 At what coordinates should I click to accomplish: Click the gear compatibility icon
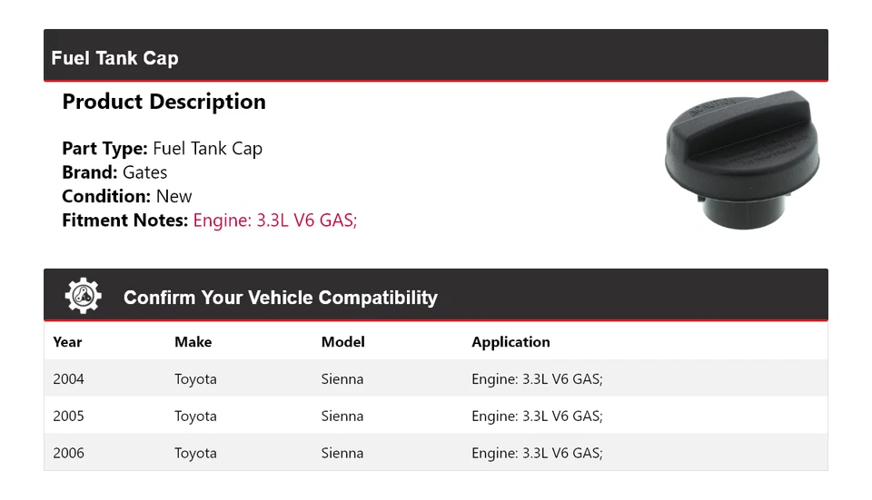pyautogui.click(x=83, y=297)
